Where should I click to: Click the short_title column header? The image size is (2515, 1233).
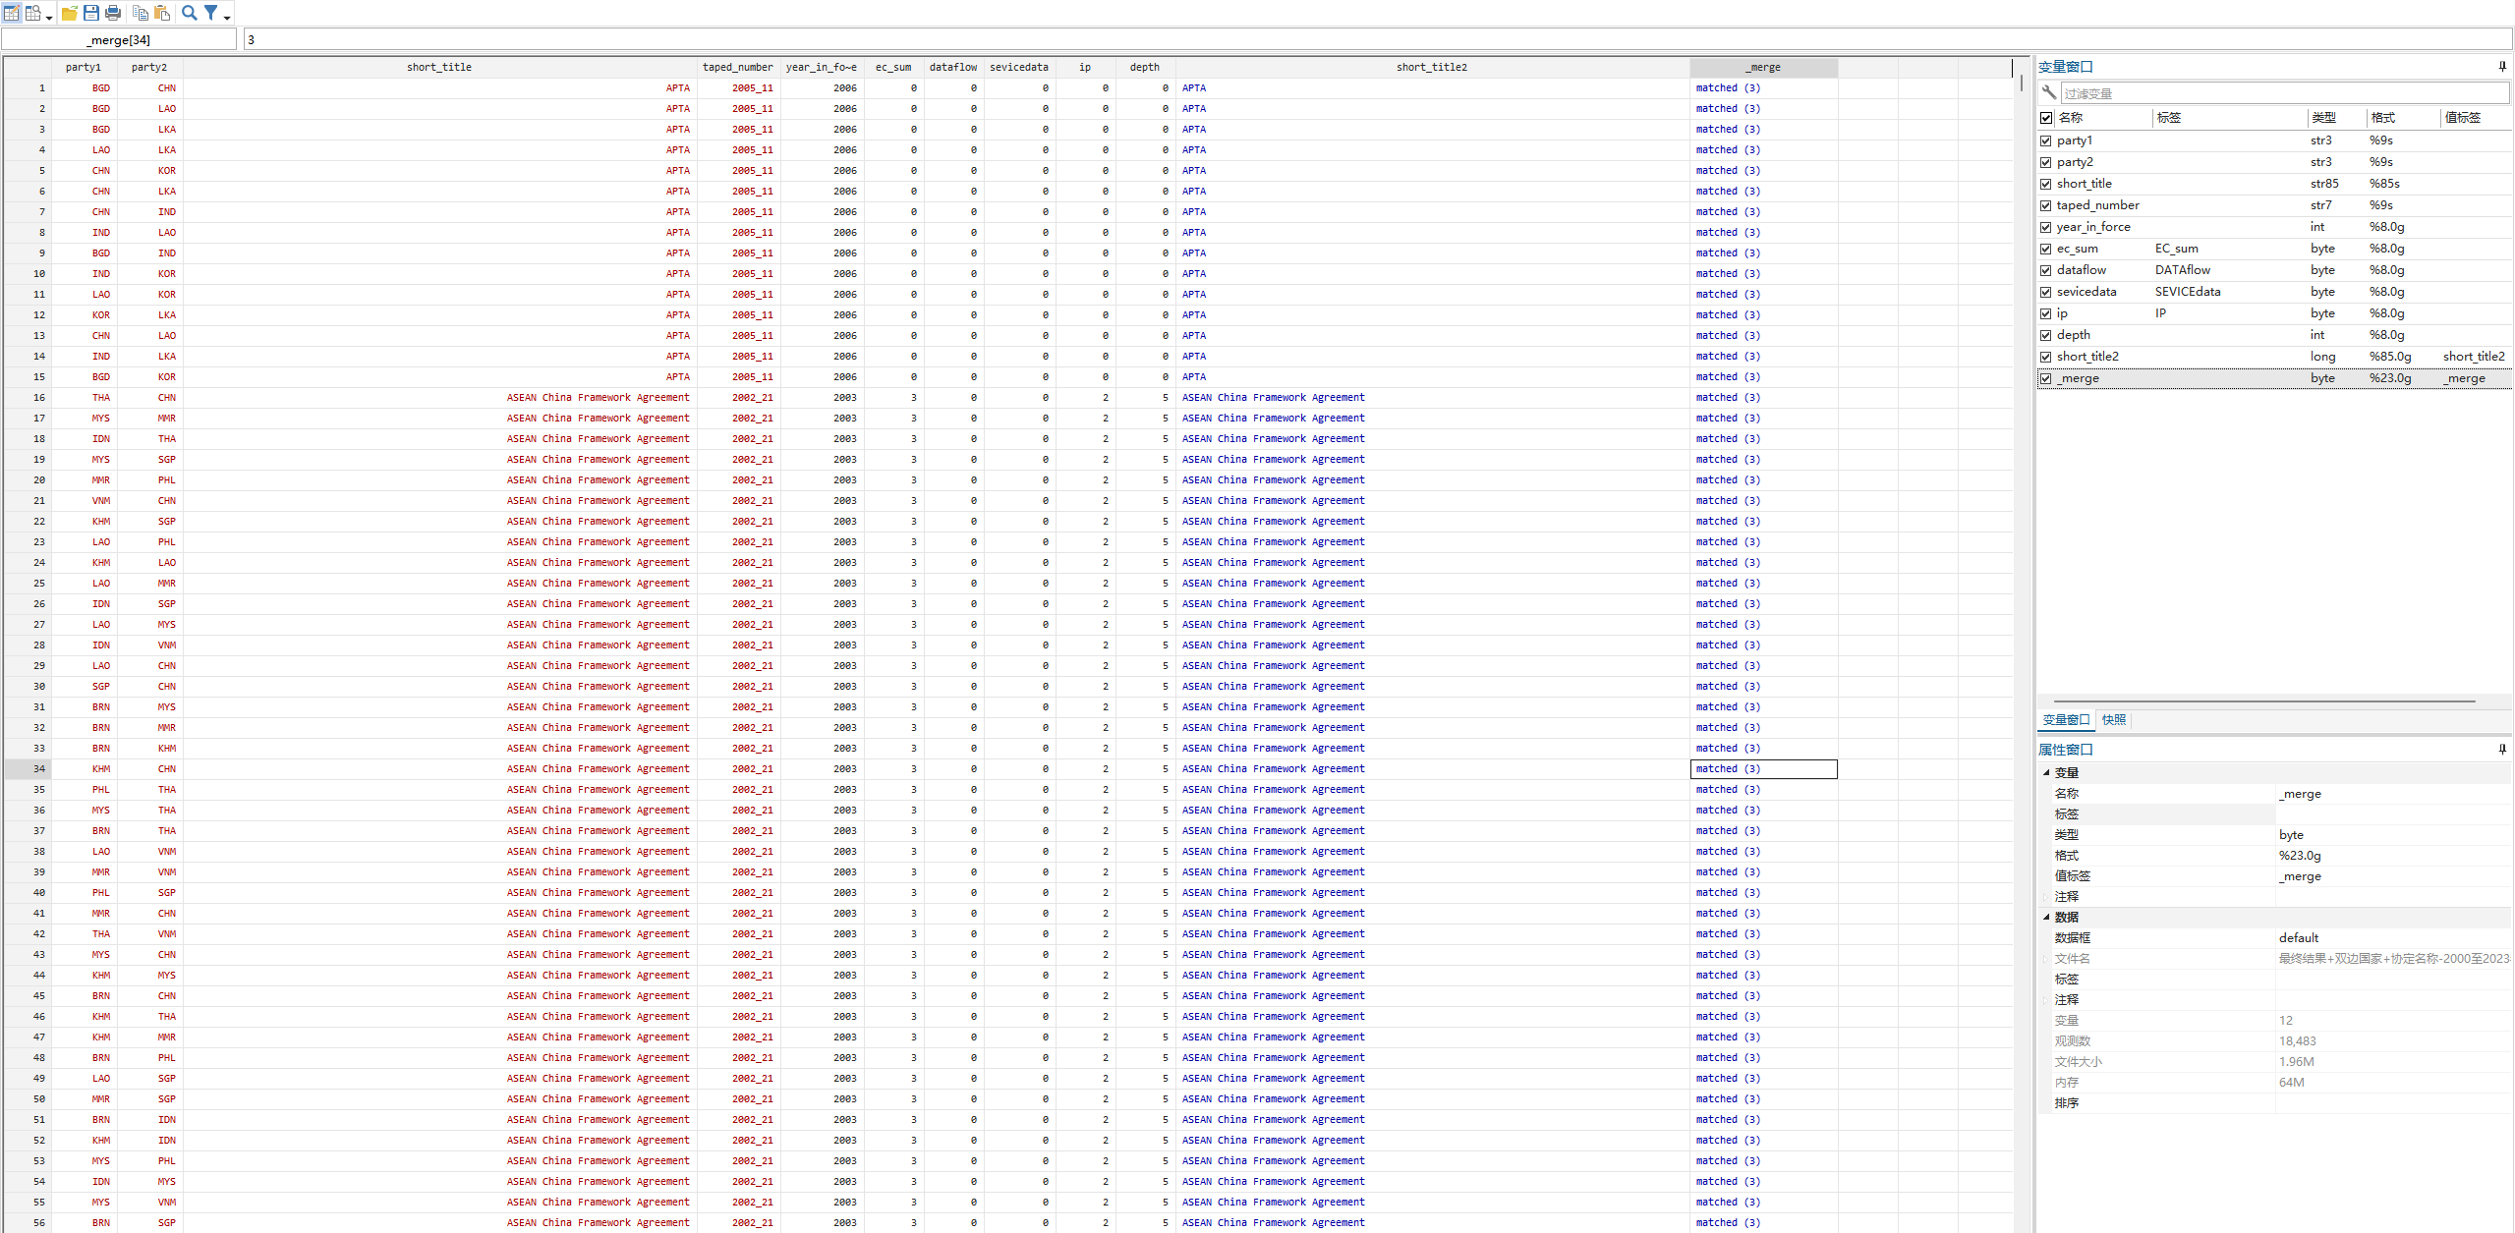tap(439, 67)
